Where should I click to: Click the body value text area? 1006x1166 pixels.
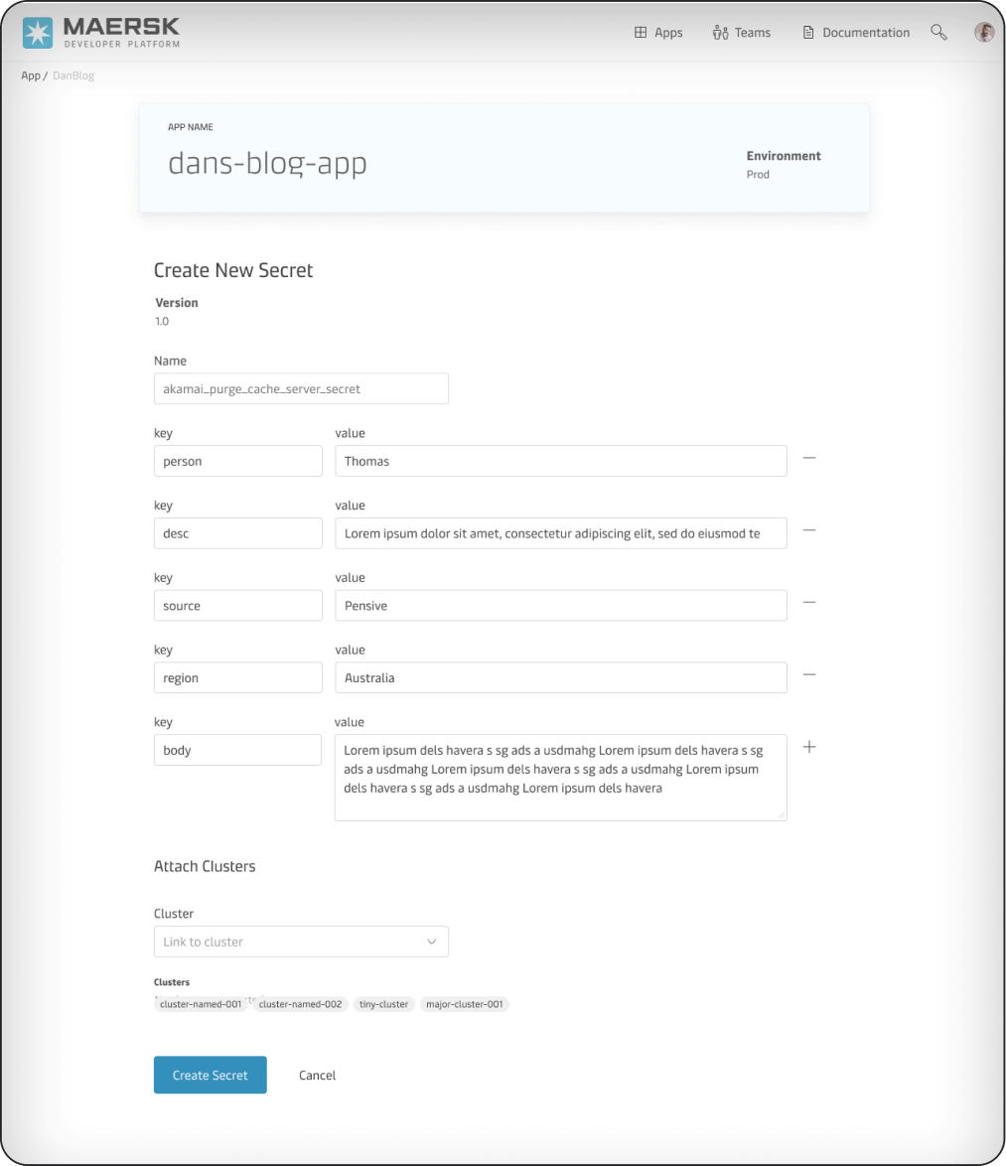560,778
